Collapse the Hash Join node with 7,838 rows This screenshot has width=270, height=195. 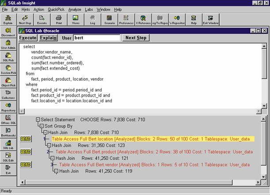[45, 133]
